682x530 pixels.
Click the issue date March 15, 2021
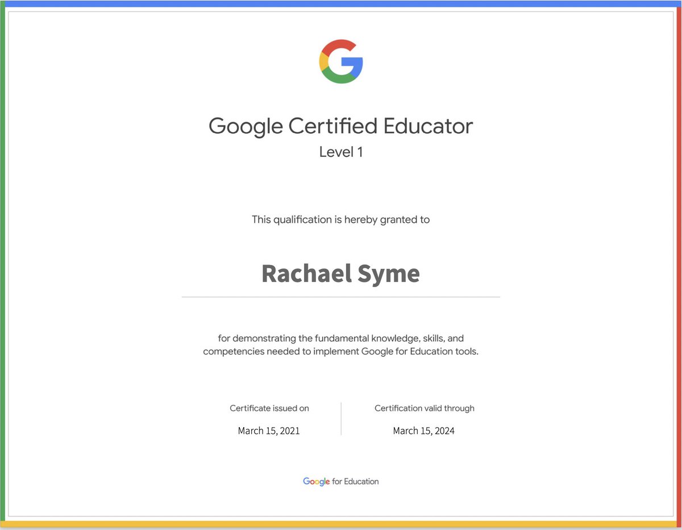pyautogui.click(x=269, y=431)
